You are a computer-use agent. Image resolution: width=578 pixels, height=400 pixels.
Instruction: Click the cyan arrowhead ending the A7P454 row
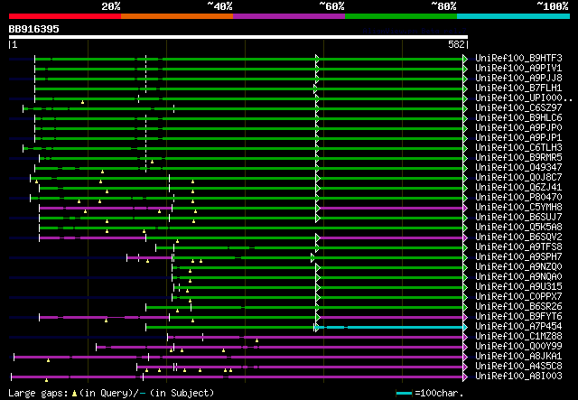[465, 328]
